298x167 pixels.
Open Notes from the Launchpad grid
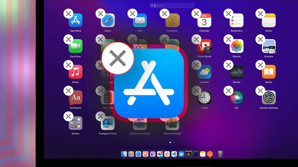pyautogui.click(x=269, y=21)
